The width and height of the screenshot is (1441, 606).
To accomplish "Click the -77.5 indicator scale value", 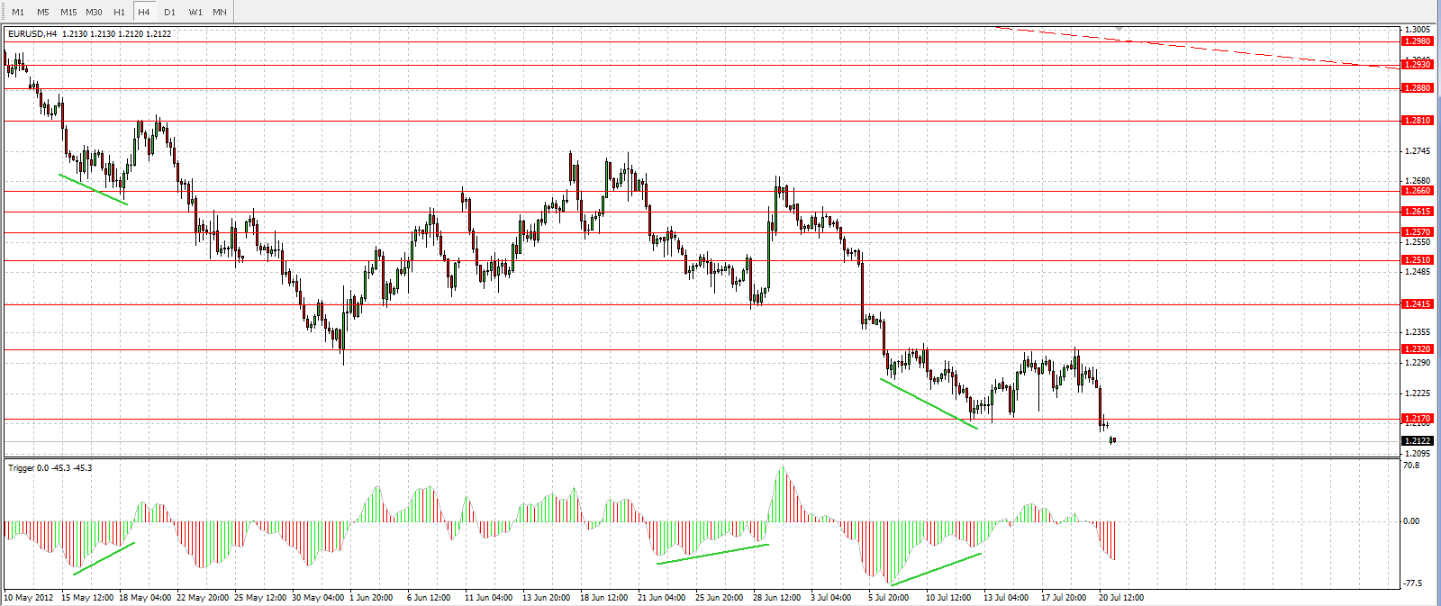I will tap(1412, 583).
